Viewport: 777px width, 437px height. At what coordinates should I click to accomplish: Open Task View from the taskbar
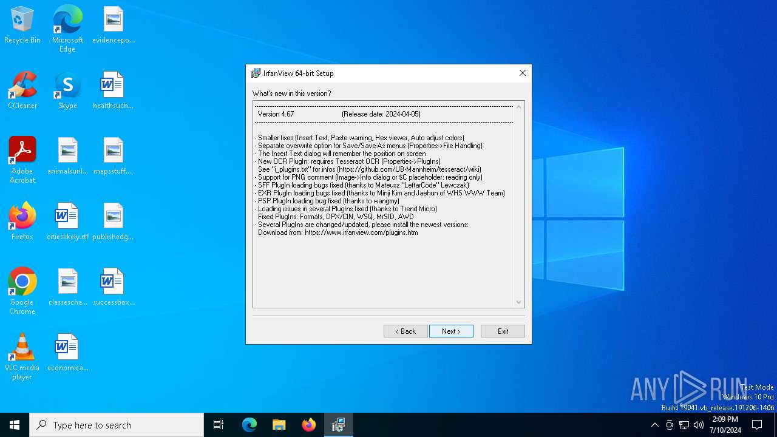[x=219, y=425]
